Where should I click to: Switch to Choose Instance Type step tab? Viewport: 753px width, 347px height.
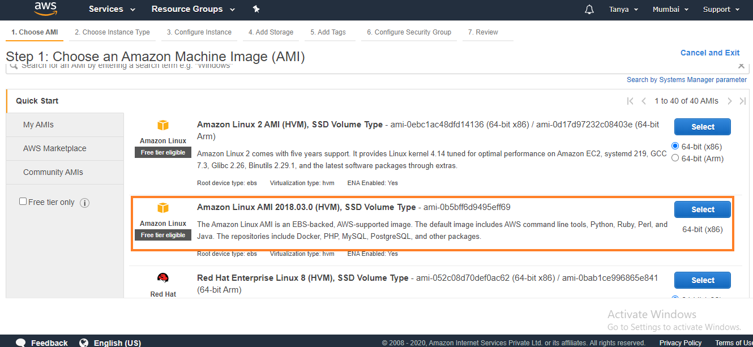112,32
